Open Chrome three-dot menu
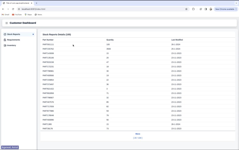Image resolution: width=239 pixels, height=150 pixels. 236,9
